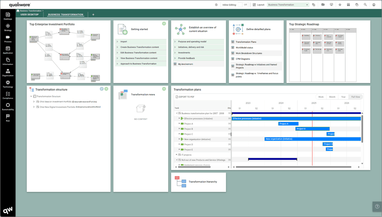The width and height of the screenshot is (382, 217).
Task: Click Export to PDF in Transformation plans
Action: tap(185, 97)
